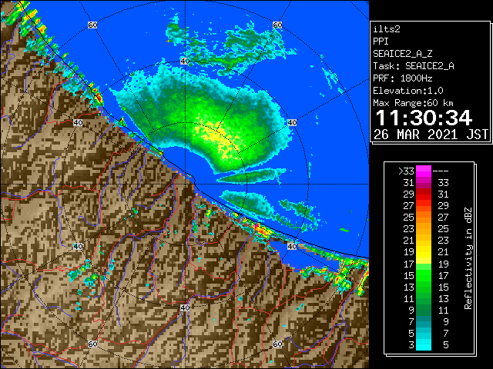Click the '60' range label in the northeast
This screenshot has height=369, width=493.
[277, 25]
